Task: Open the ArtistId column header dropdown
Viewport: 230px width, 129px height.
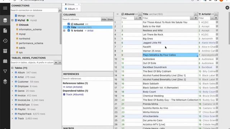Action: [216, 14]
